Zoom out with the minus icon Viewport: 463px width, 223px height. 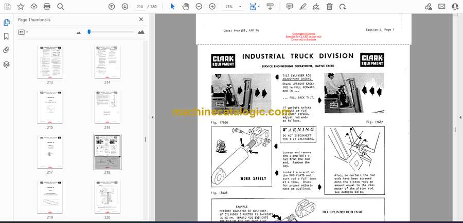pyautogui.click(x=199, y=7)
